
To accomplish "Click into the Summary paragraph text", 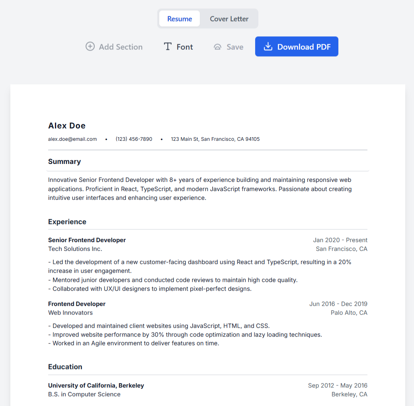I will [x=200, y=189].
